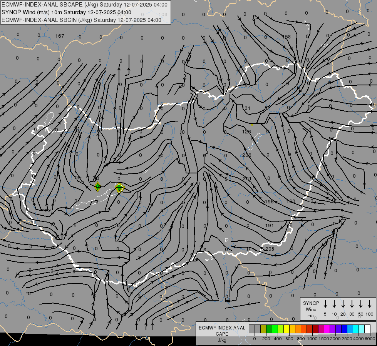Click the 2000 tick label on CAPE scale

[x=335, y=339]
